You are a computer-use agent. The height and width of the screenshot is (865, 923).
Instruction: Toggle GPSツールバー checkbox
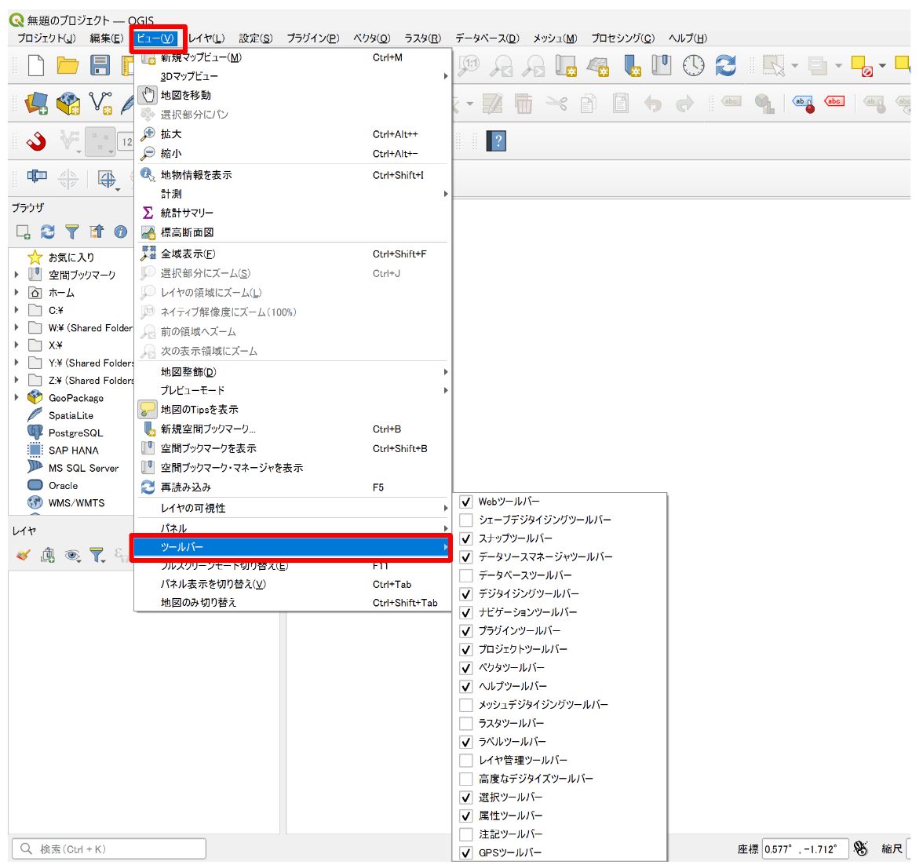coord(465,852)
